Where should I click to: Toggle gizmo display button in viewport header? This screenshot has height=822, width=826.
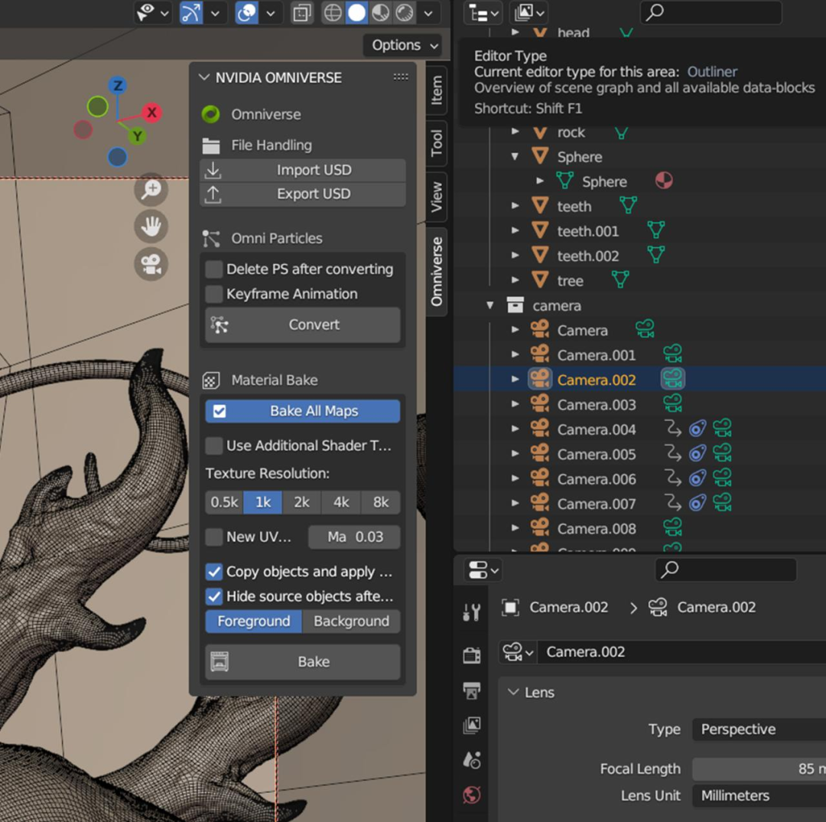click(190, 13)
